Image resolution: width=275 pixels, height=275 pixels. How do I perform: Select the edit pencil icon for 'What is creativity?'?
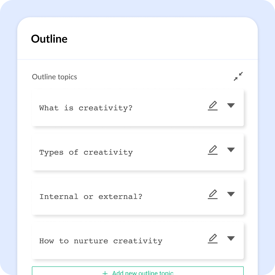point(213,105)
